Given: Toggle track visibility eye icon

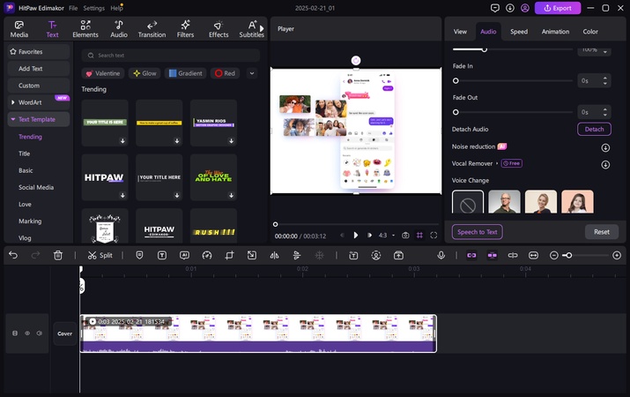Looking at the screenshot, I should click(x=27, y=333).
